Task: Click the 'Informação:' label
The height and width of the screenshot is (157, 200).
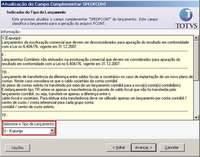Action: click(11, 32)
